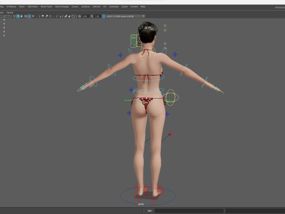The height and width of the screenshot is (214, 285).
Task: Toggle the X-ray display icon
Action: point(66,16)
